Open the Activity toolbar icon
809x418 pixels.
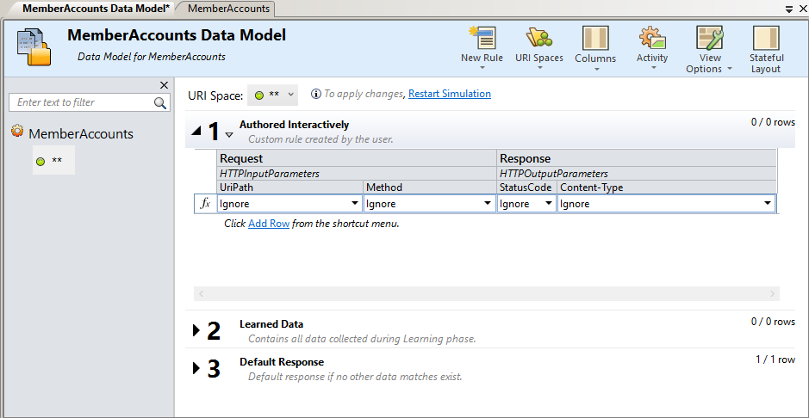click(x=652, y=39)
